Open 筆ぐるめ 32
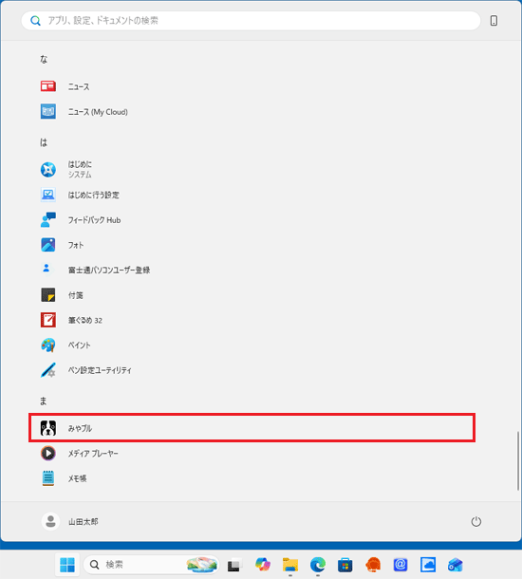Viewport: 522px width, 579px height. [x=252, y=320]
